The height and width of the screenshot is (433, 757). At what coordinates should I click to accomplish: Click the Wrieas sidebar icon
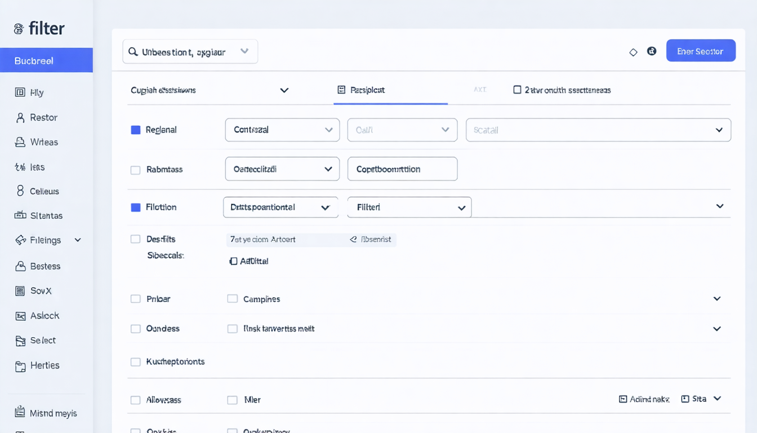click(20, 142)
